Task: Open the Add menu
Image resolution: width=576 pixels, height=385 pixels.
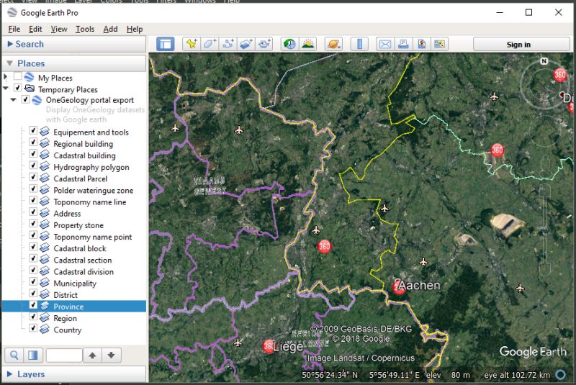Action: tap(110, 29)
